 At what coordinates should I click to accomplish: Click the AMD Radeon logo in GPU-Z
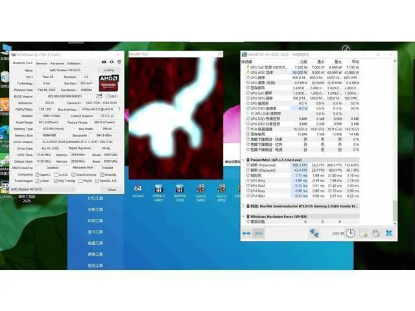pos(109,83)
